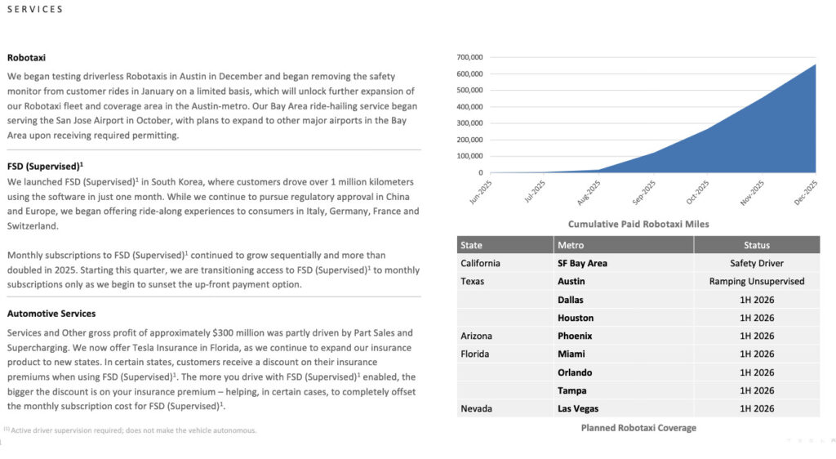Click the Arizona state cell
The width and height of the screenshot is (836, 459).
[477, 336]
